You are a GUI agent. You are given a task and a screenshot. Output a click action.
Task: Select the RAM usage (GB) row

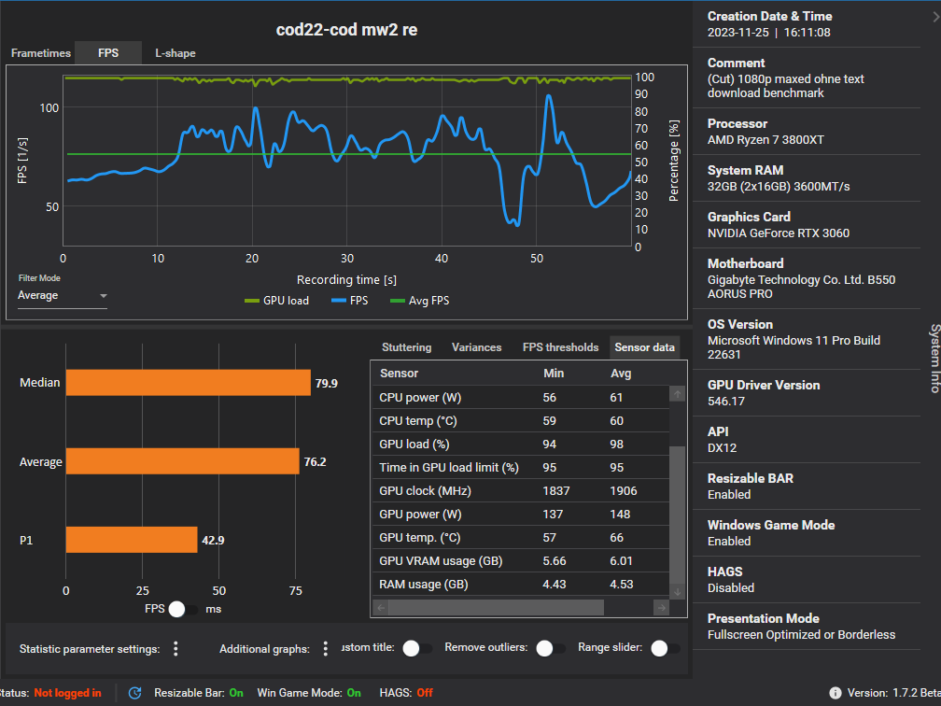(520, 585)
